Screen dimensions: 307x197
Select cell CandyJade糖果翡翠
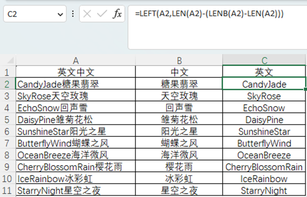[x=76, y=84]
